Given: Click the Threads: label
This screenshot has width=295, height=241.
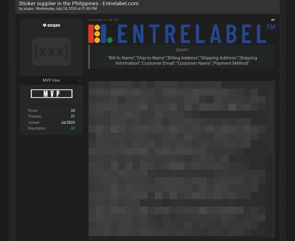Looking at the screenshot, I should [x=35, y=116].
